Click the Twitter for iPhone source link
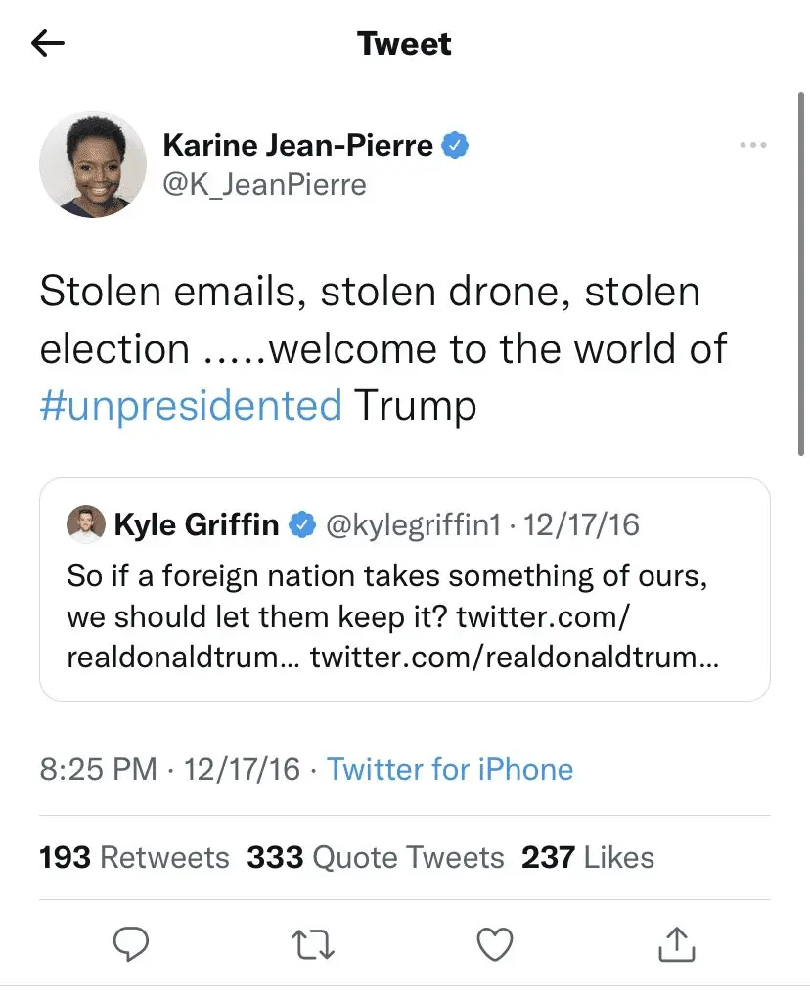Viewport: 810px width, 999px height. point(450,769)
